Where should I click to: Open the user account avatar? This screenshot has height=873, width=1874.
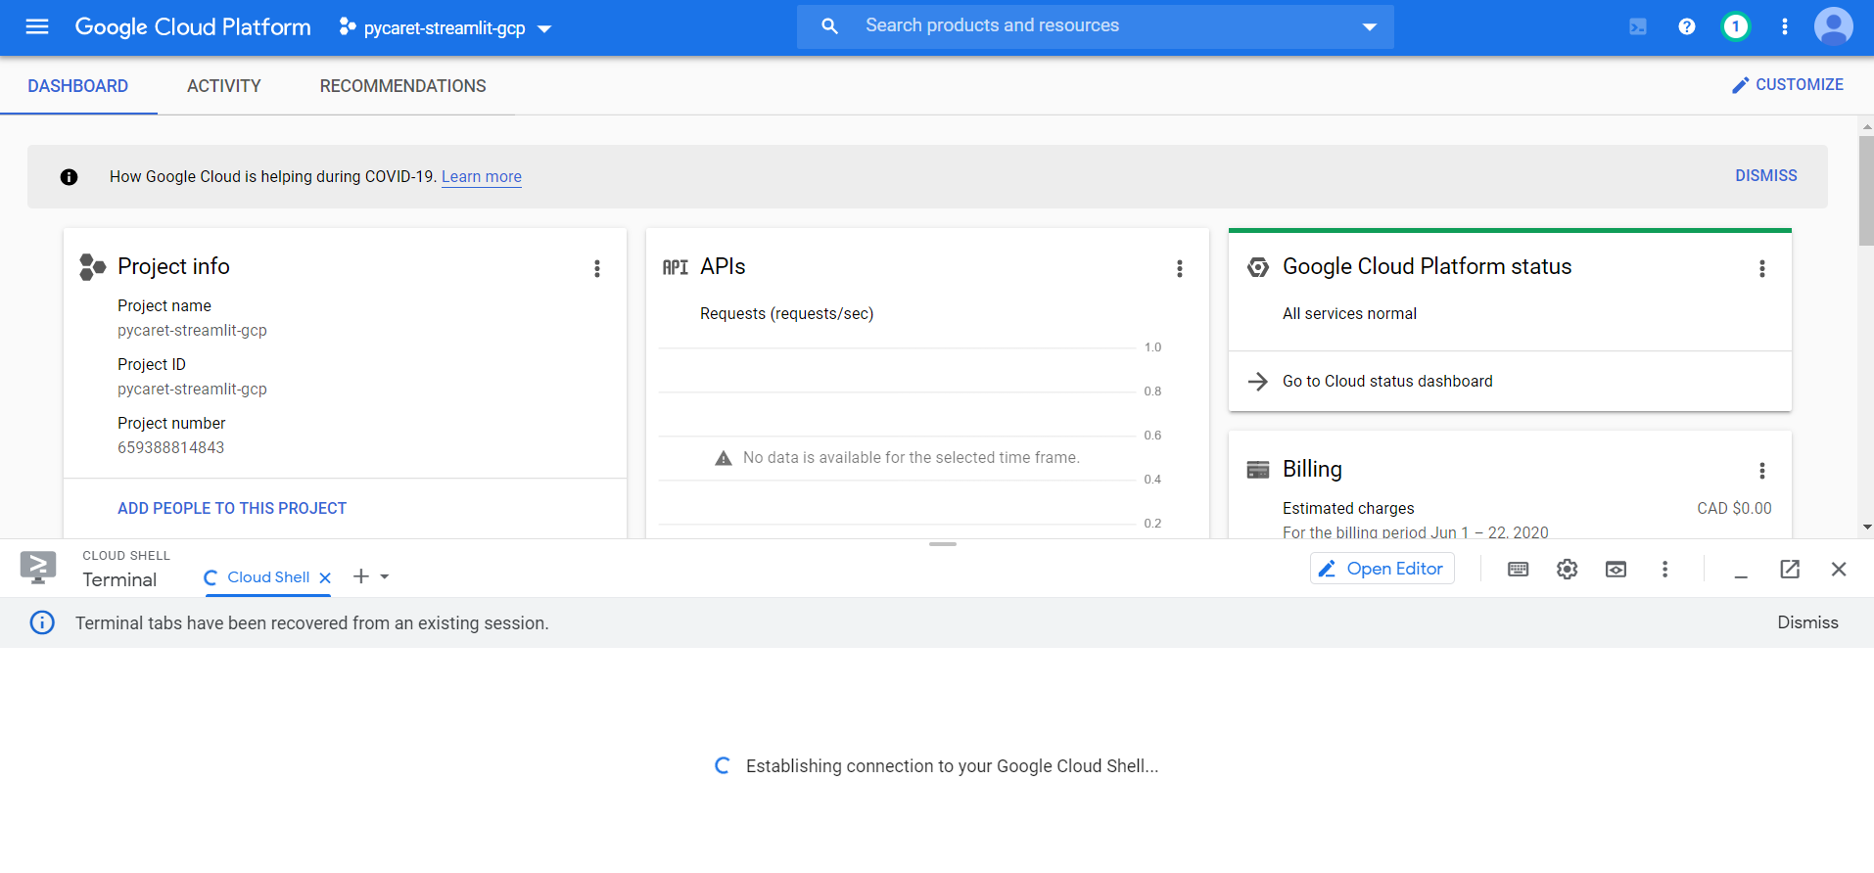(x=1833, y=26)
